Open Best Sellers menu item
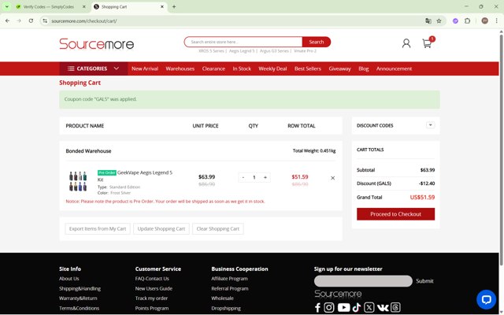 (308, 69)
